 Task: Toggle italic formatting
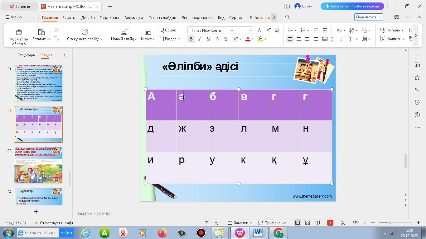(200, 39)
